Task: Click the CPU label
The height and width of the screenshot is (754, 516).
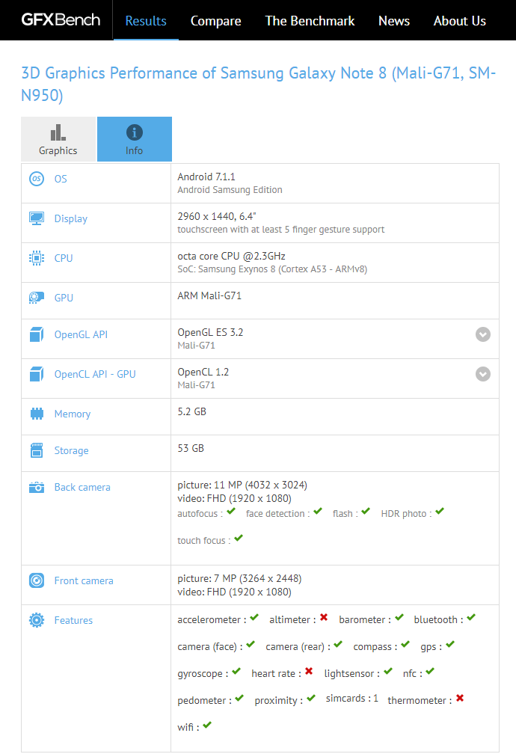Action: point(64,258)
